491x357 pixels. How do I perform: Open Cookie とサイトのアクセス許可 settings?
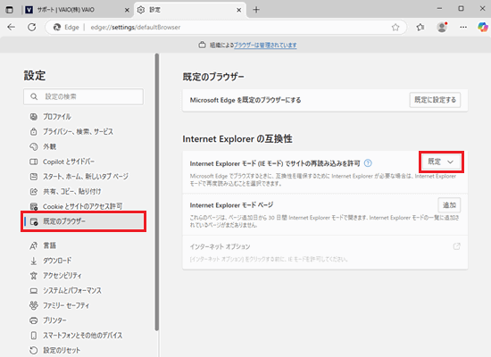[82, 206]
